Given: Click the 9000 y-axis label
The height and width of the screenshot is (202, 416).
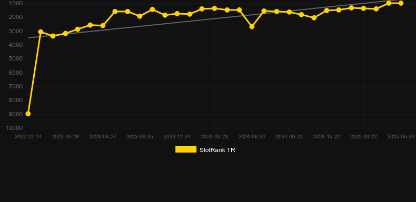Looking at the screenshot, I should pos(16,114).
